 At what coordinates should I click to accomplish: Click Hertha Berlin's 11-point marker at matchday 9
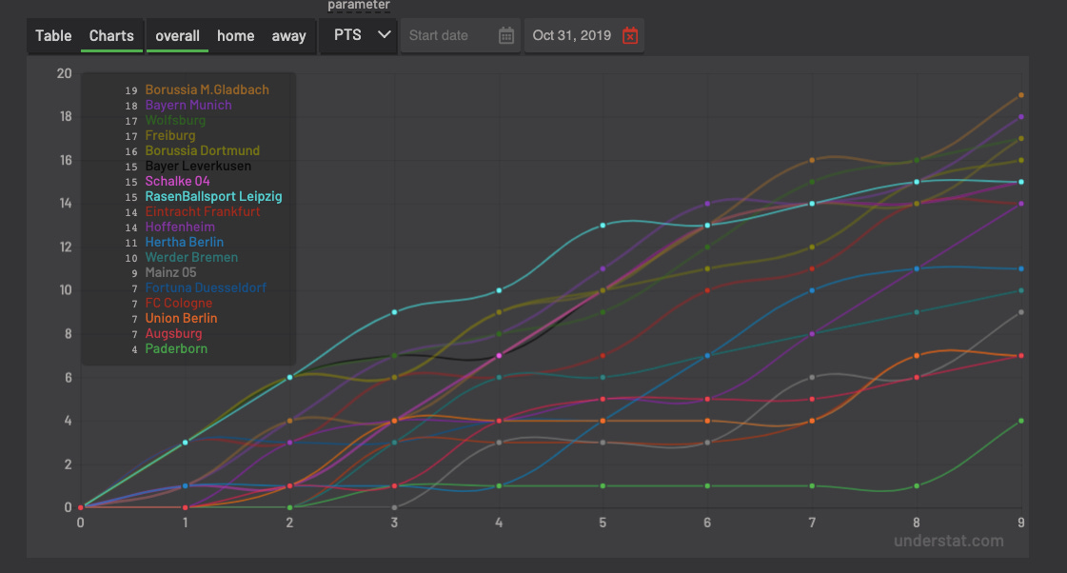[1020, 268]
